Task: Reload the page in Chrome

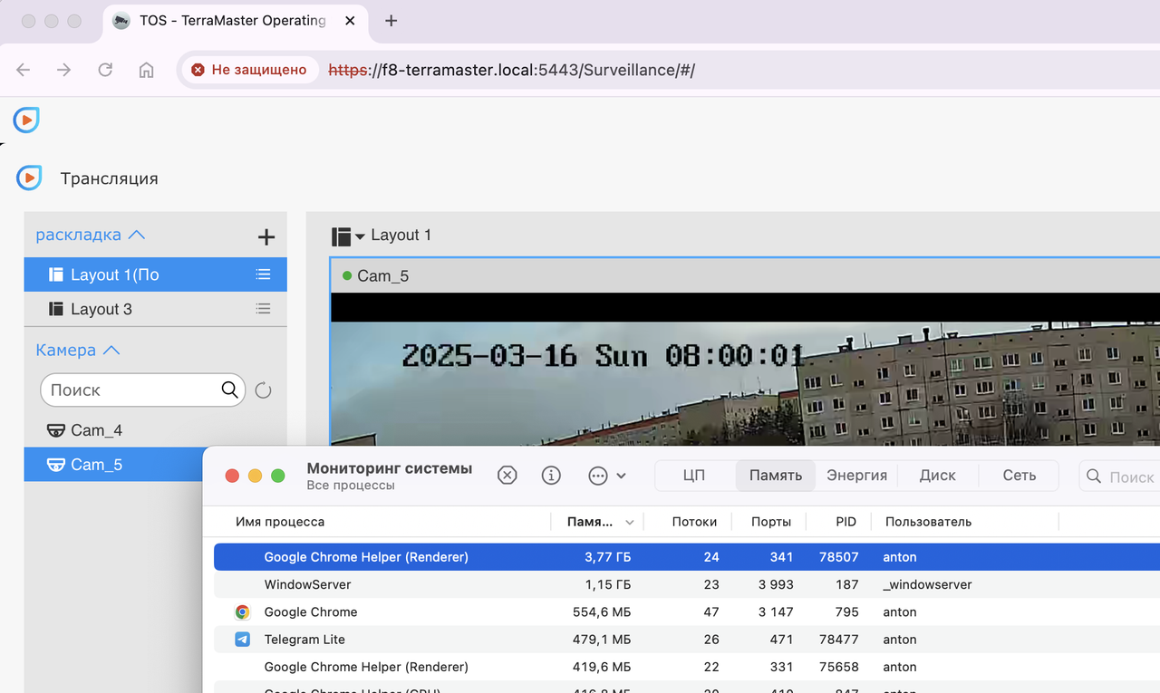Action: 105,70
